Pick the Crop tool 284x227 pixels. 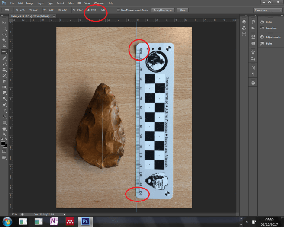pos(4,45)
